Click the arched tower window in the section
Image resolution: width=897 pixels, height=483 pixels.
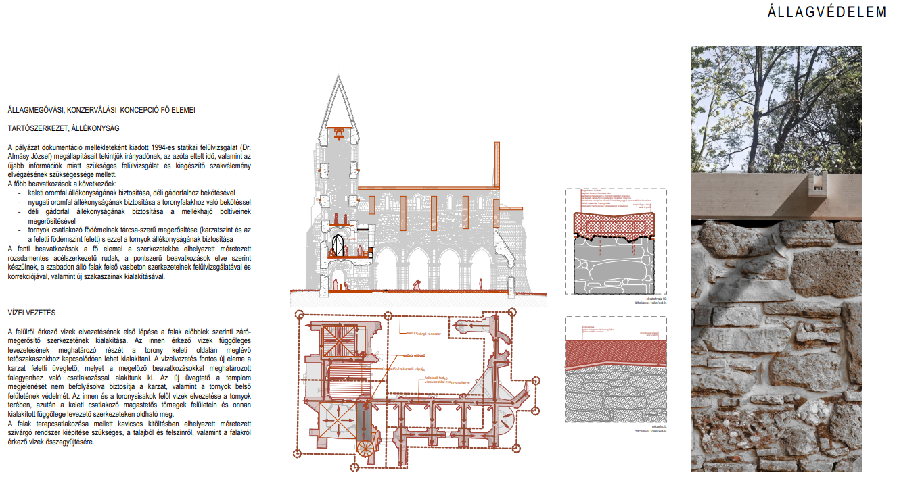click(x=339, y=245)
